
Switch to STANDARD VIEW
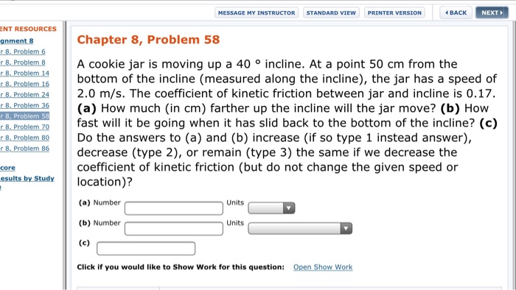[x=331, y=13]
